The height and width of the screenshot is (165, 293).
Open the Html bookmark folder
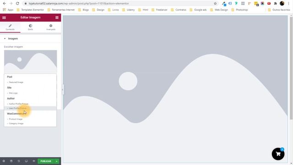tap(143, 10)
